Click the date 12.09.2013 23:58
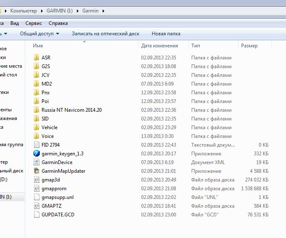The image size is (286, 238). click(x=158, y=93)
